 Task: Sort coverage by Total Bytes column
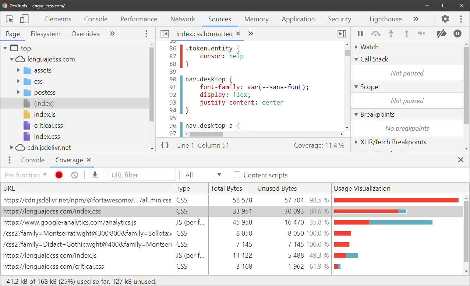coord(232,188)
